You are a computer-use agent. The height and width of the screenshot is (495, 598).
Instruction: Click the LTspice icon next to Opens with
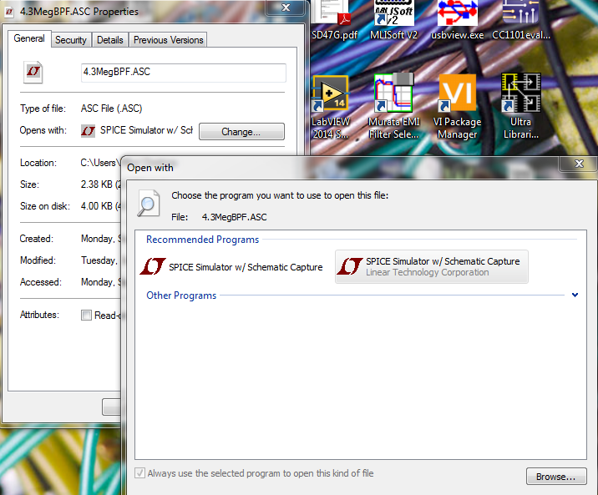[88, 131]
